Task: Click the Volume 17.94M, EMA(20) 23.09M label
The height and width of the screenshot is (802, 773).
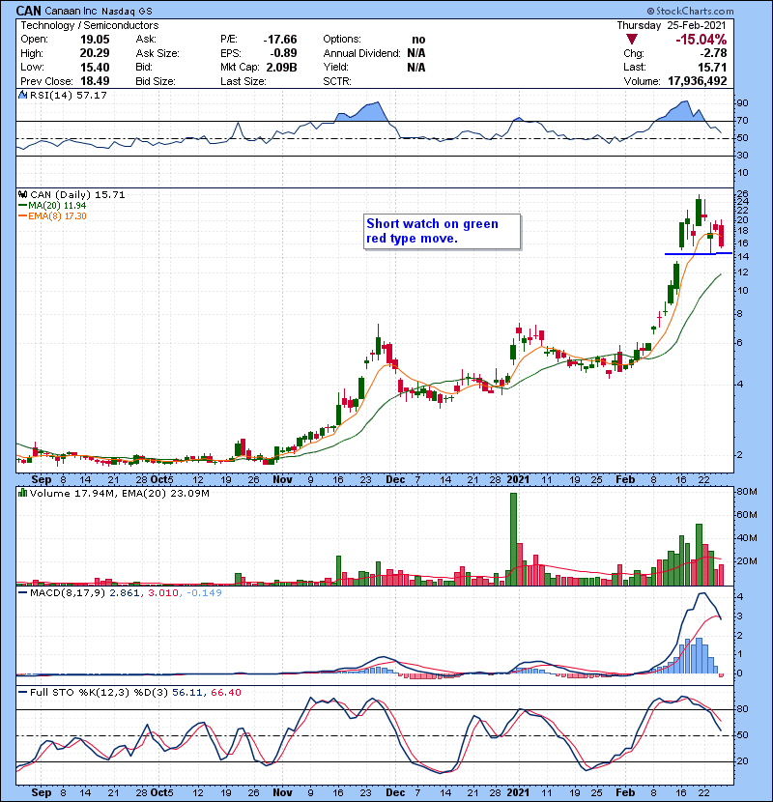Action: pos(120,494)
